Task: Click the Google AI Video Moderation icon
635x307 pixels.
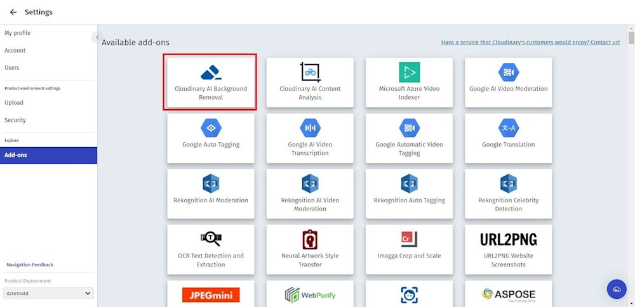Action: click(x=509, y=72)
